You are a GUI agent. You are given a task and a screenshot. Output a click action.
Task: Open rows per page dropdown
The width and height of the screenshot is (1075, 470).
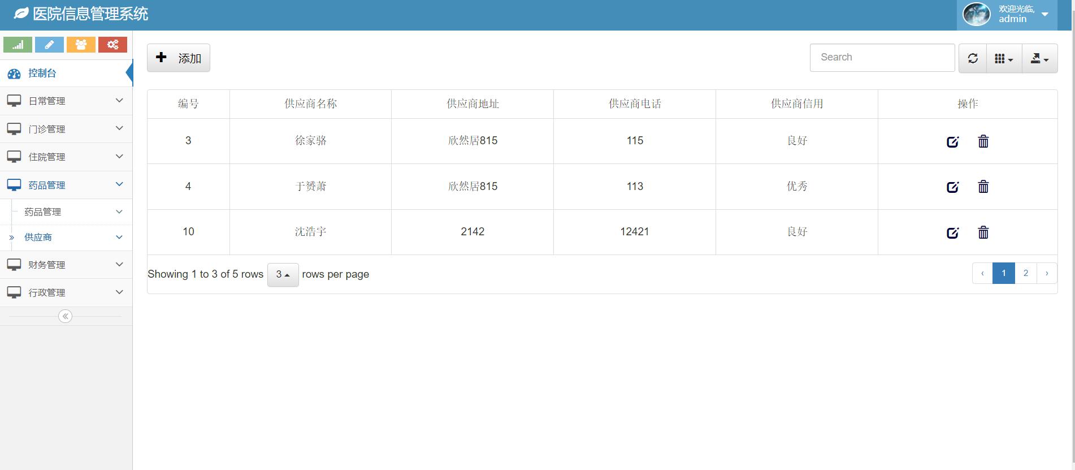[283, 275]
